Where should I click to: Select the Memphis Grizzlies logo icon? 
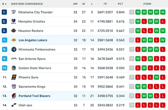click(x=13, y=22)
